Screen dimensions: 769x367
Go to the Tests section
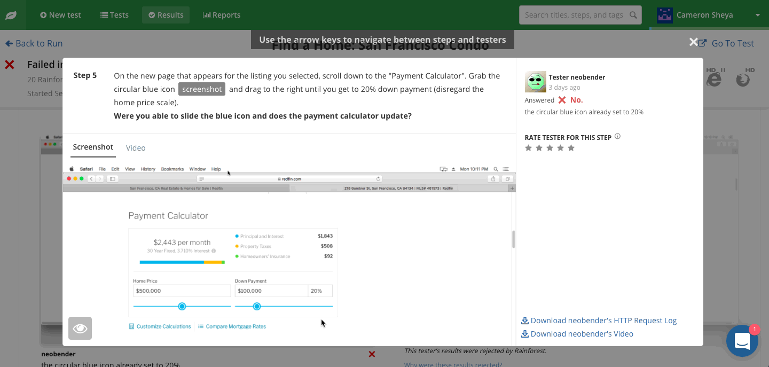point(114,15)
